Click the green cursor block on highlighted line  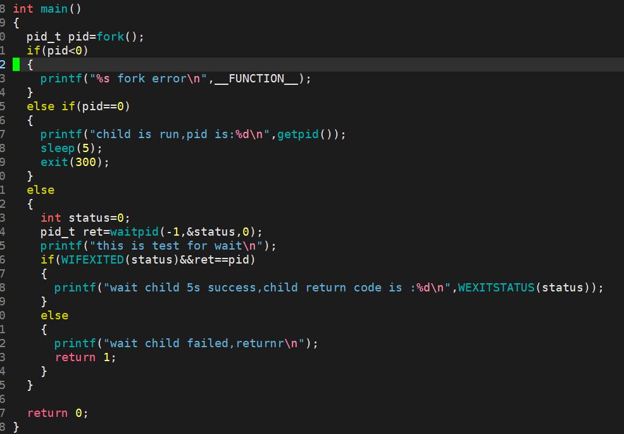16,65
